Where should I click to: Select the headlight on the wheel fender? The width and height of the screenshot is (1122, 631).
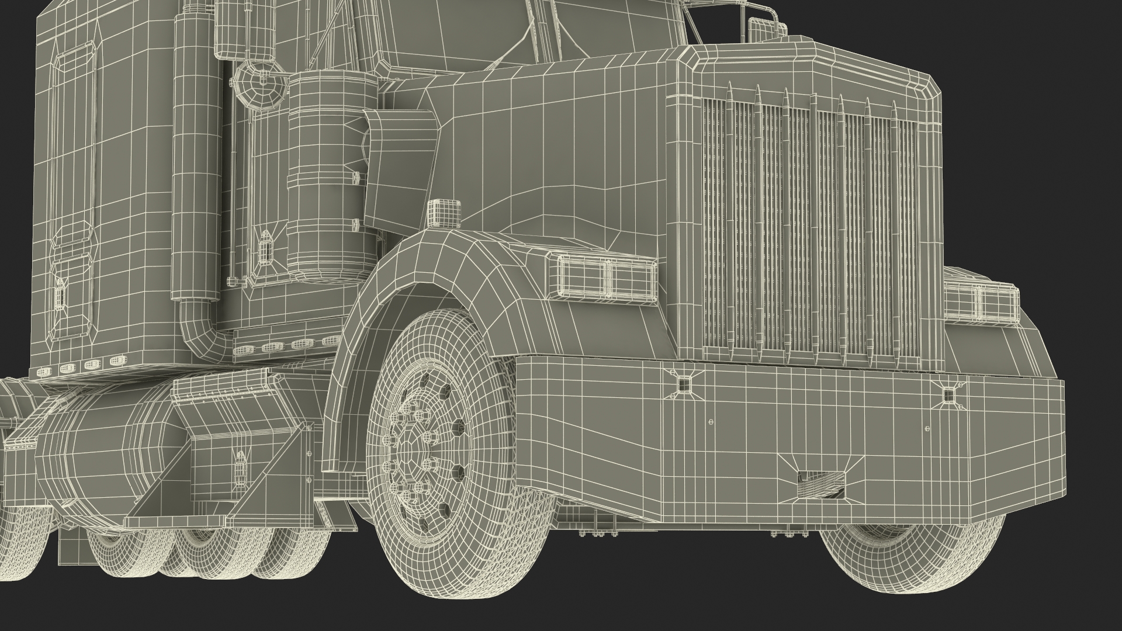[x=607, y=278]
